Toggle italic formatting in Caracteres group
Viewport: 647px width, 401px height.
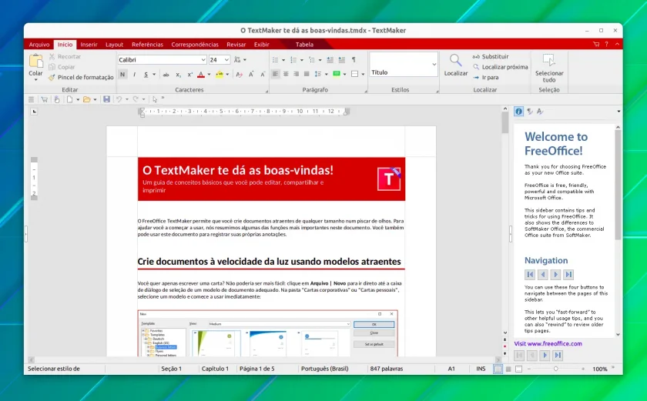pos(134,75)
